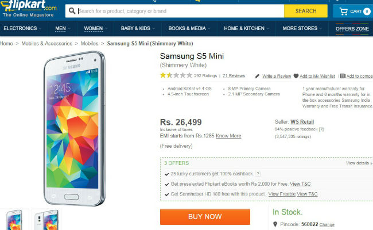Click the search magnifier icon

[x=71, y=11]
